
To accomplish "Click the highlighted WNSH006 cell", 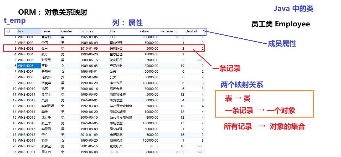I will pyautogui.click(x=29, y=66).
